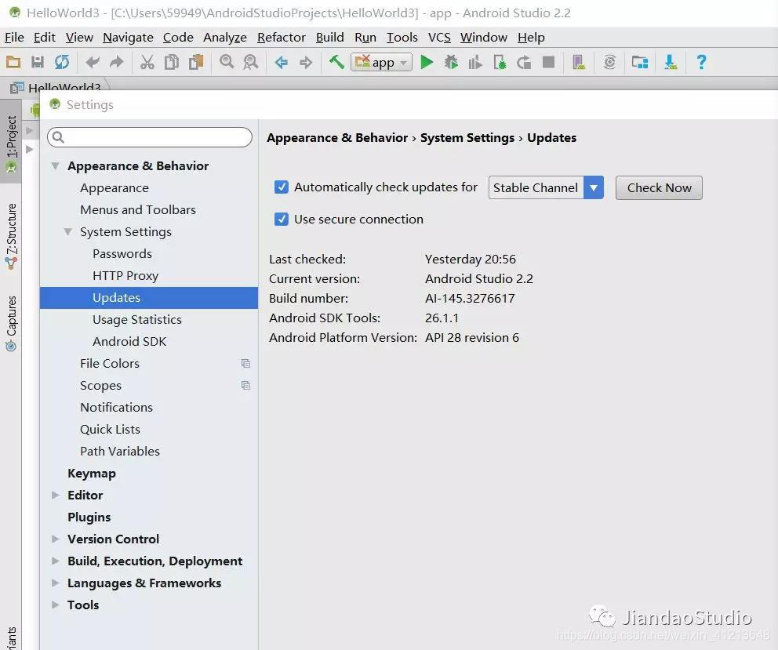Click the Undo arrow icon
This screenshot has width=778, height=650.
[93, 63]
